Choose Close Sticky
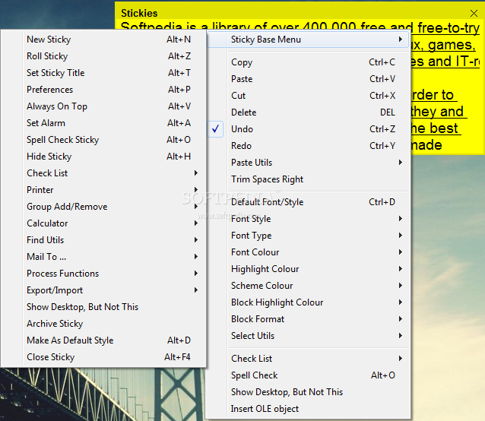The width and height of the screenshot is (485, 421). (103, 356)
